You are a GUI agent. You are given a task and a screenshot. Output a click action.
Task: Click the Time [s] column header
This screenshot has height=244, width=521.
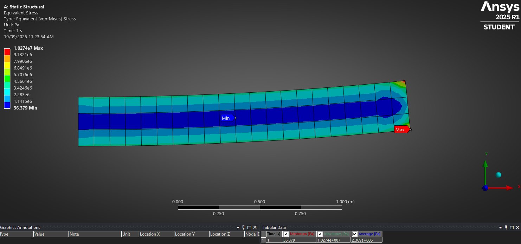(x=274, y=234)
